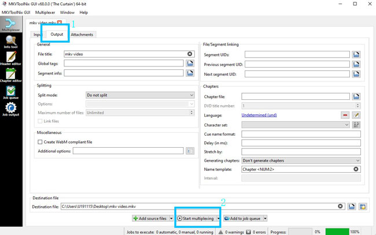Screen dimensions: 376x235
Task: Adjust the Maximum number of files stepper
Action: click(191, 113)
